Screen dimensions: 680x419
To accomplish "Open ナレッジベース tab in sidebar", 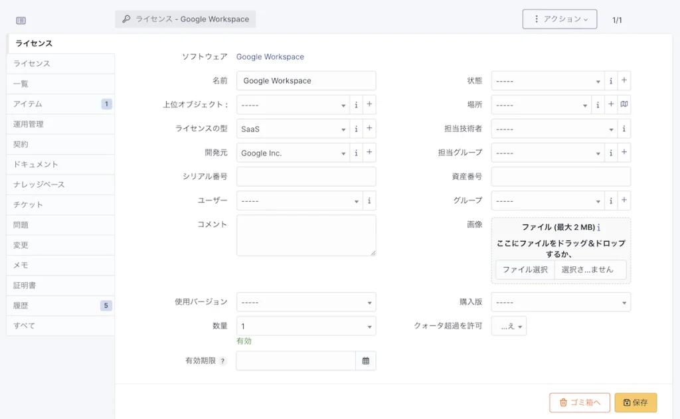I will 60,185.
